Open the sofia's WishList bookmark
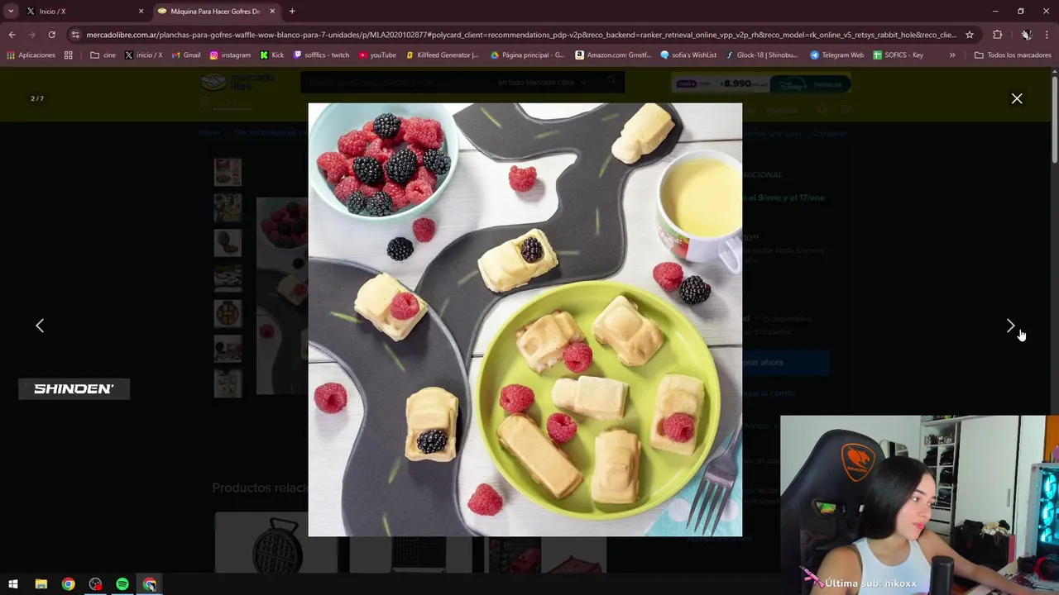1059x595 pixels. point(688,55)
